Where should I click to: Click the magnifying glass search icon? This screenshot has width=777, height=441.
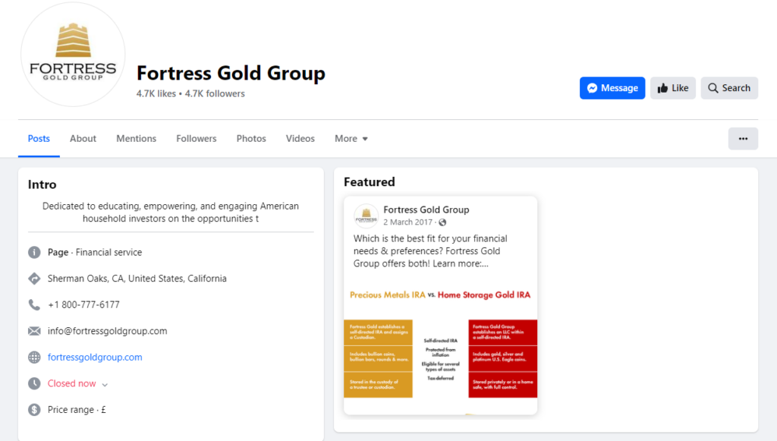point(713,88)
